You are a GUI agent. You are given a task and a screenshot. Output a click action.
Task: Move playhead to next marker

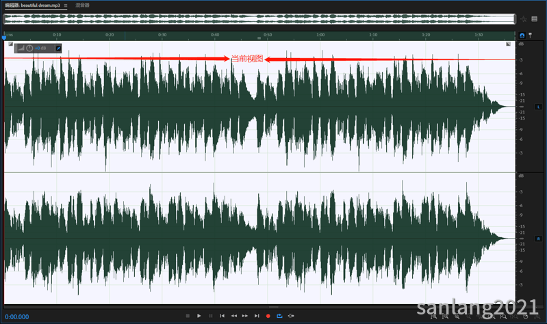257,316
